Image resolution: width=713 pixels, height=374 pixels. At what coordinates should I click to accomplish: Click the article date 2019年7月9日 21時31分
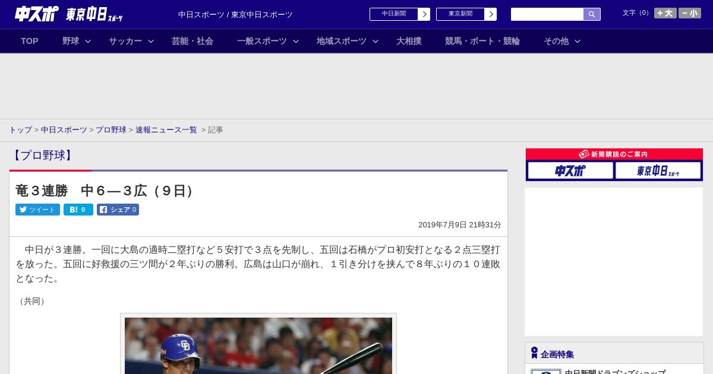click(x=460, y=225)
